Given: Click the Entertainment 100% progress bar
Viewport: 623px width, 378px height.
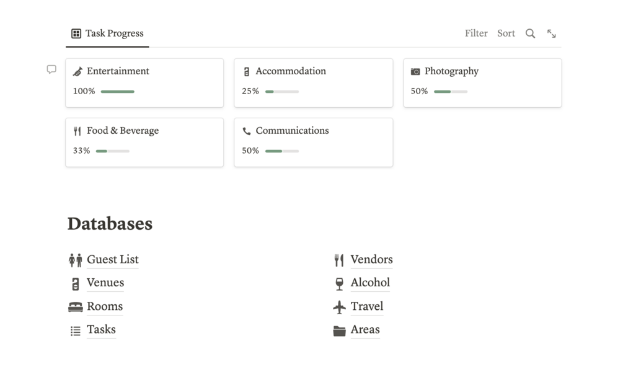Looking at the screenshot, I should point(117,92).
